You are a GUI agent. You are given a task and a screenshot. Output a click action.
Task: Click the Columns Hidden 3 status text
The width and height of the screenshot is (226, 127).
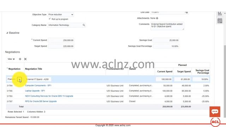click(x=36, y=112)
